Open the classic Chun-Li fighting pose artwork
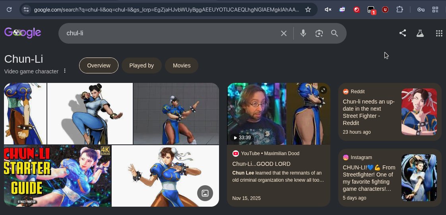Screen dimensions: 446x215 pos(165,176)
